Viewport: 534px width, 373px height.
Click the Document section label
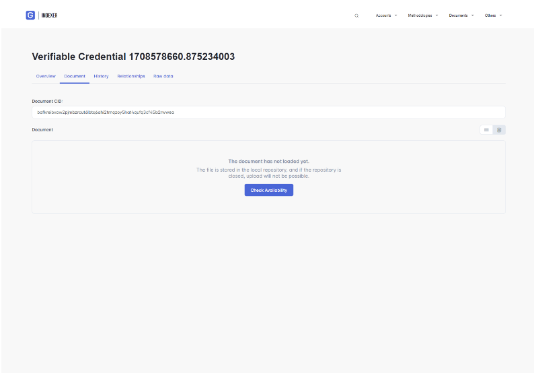[x=42, y=129]
